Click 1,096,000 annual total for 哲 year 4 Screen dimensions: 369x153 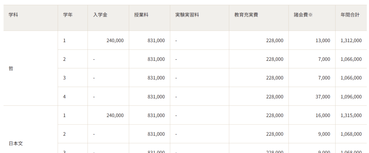click(x=351, y=97)
